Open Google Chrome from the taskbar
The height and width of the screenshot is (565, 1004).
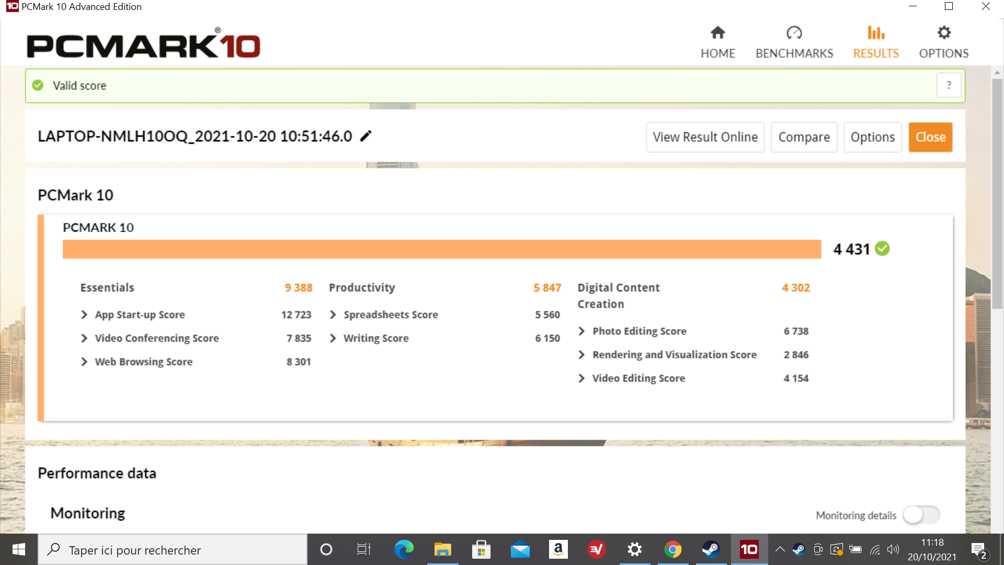click(672, 550)
